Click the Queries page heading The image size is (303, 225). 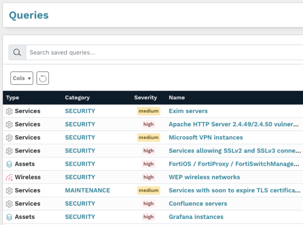pos(29,15)
